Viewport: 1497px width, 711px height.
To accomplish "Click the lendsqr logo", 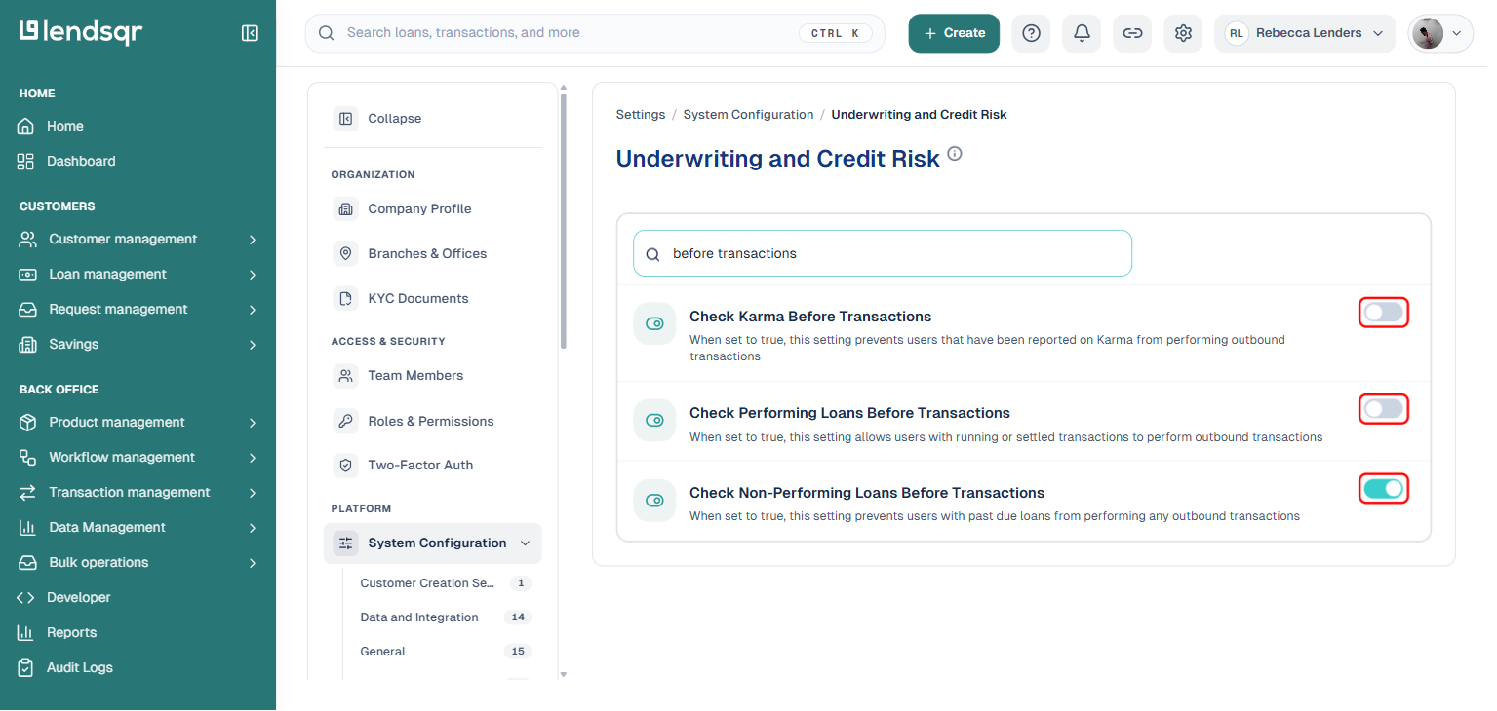I will pos(81,32).
